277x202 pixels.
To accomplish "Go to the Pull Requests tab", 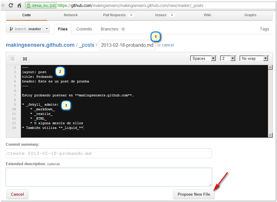I will [x=118, y=15].
